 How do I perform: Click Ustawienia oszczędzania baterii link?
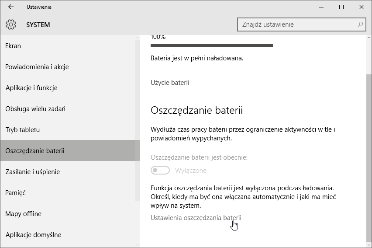click(196, 218)
